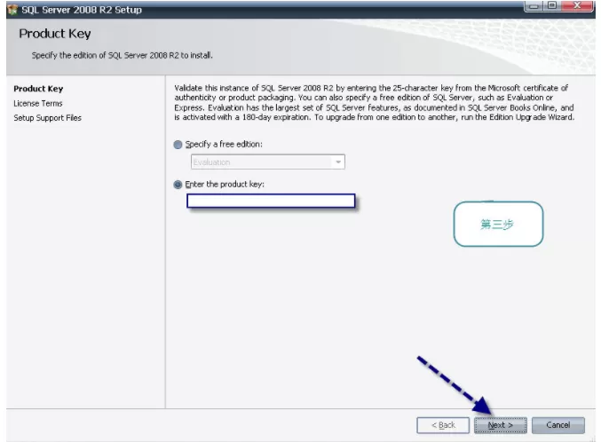Select 'License Terms' step in left pane
The image size is (601, 442).
pos(38,104)
